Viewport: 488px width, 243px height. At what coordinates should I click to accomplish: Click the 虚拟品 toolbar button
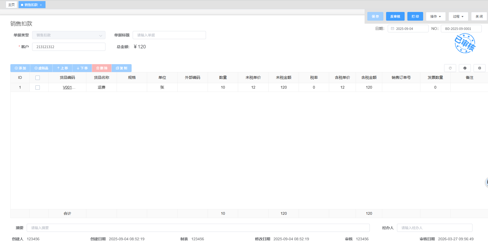pos(41,68)
